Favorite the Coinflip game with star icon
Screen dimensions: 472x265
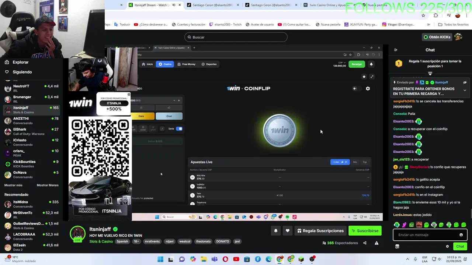(x=364, y=77)
